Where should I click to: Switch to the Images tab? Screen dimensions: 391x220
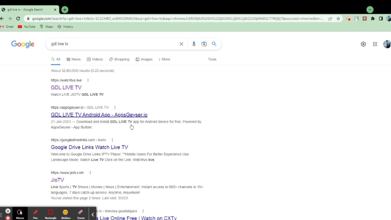(144, 59)
